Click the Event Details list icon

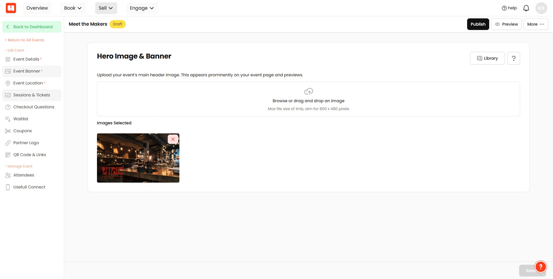[x=8, y=59]
